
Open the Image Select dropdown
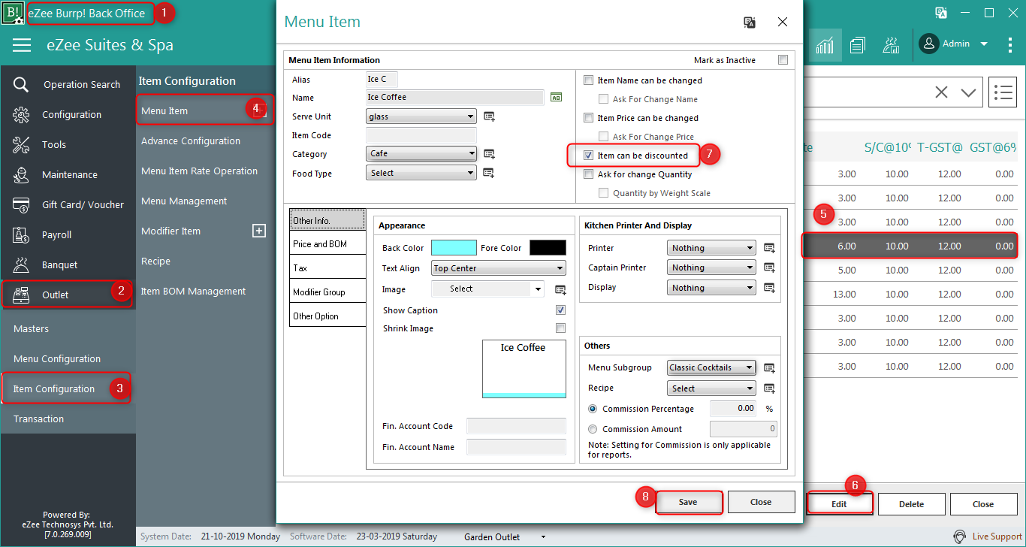pyautogui.click(x=487, y=289)
